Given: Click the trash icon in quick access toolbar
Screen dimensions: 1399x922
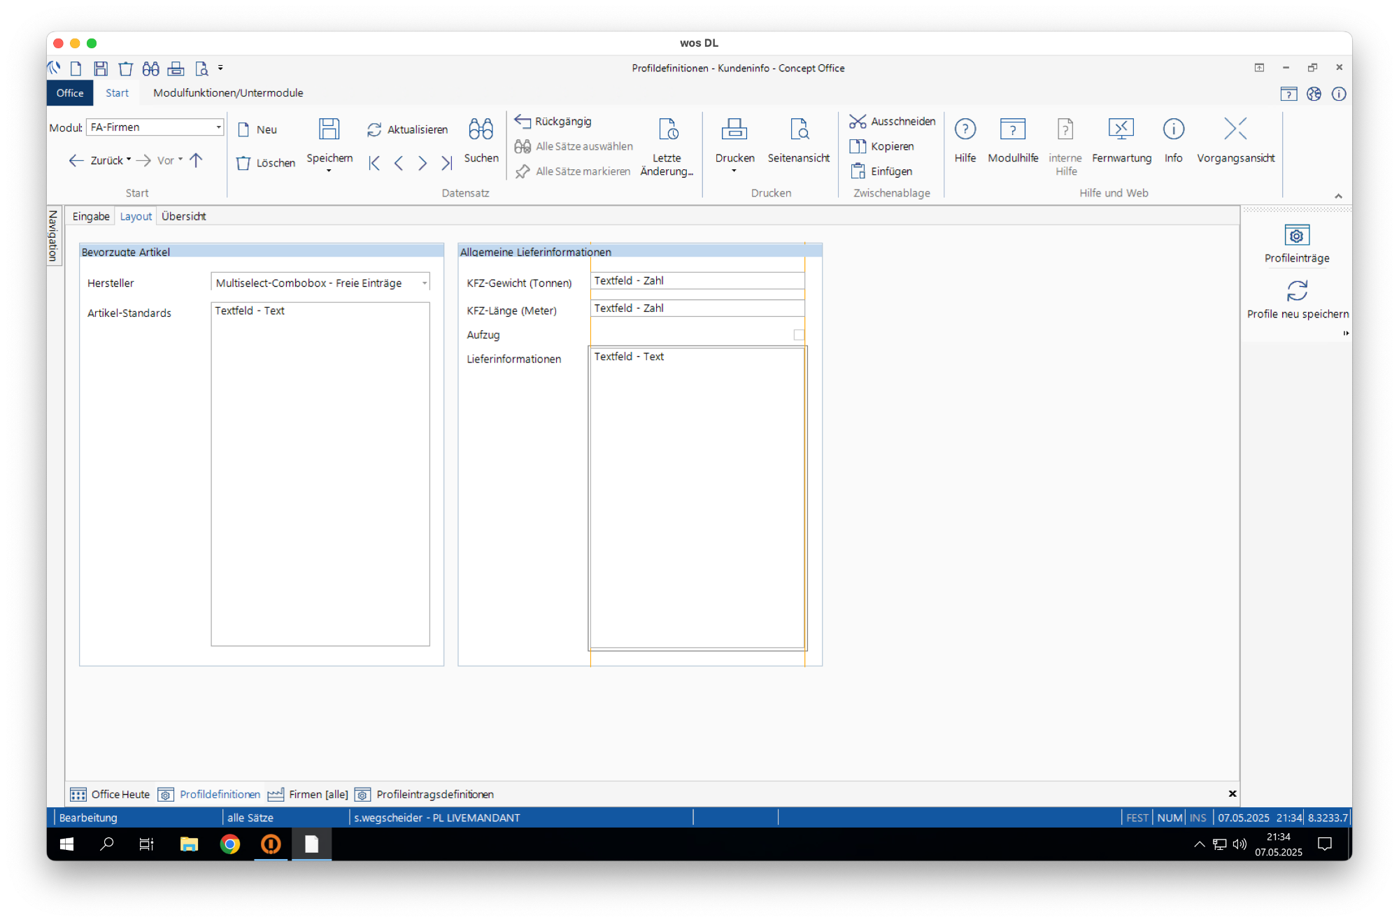Looking at the screenshot, I should click(125, 69).
